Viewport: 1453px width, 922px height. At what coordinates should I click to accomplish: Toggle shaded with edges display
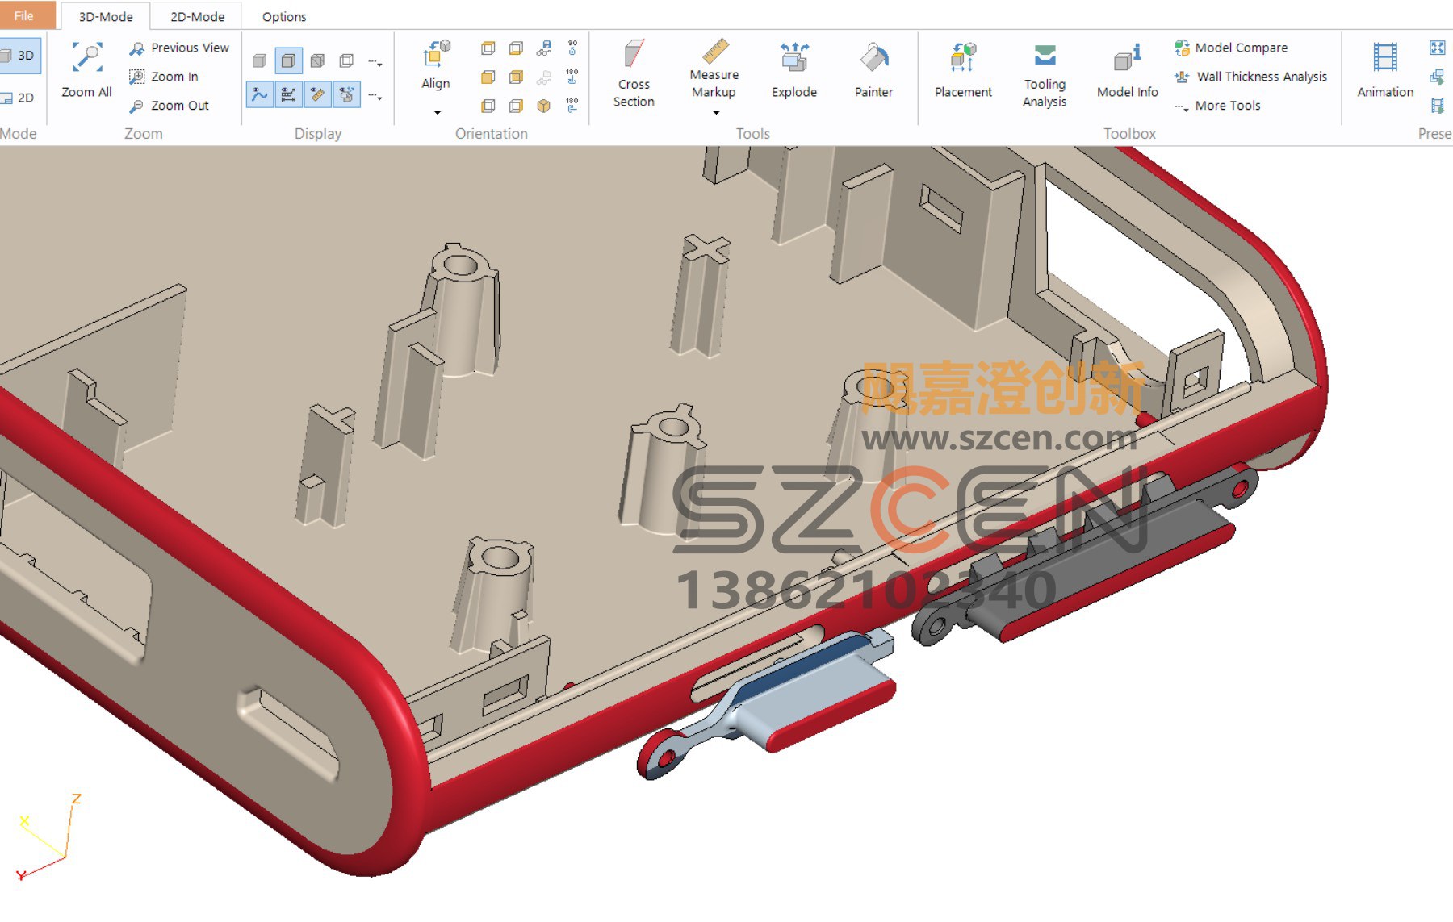click(288, 60)
